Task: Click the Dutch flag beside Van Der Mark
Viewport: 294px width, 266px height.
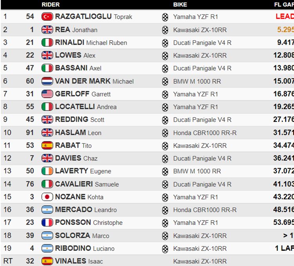Action: 47,81
